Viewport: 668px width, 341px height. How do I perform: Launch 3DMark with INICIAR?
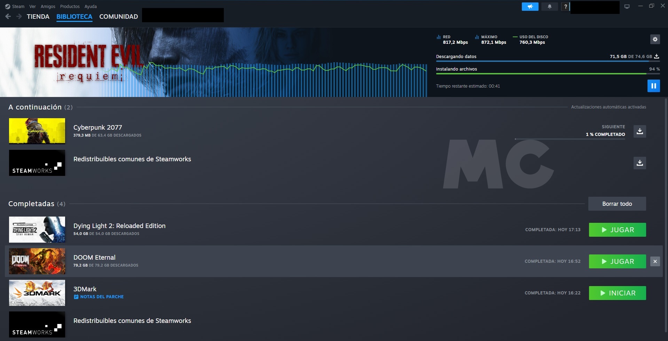(617, 293)
